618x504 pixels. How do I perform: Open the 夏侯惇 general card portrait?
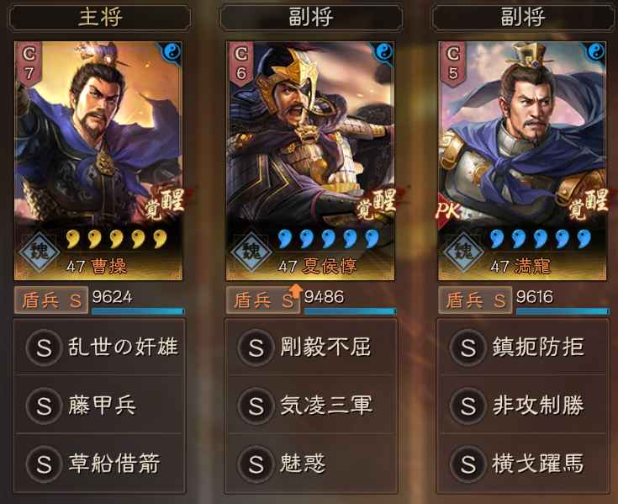[310, 161]
